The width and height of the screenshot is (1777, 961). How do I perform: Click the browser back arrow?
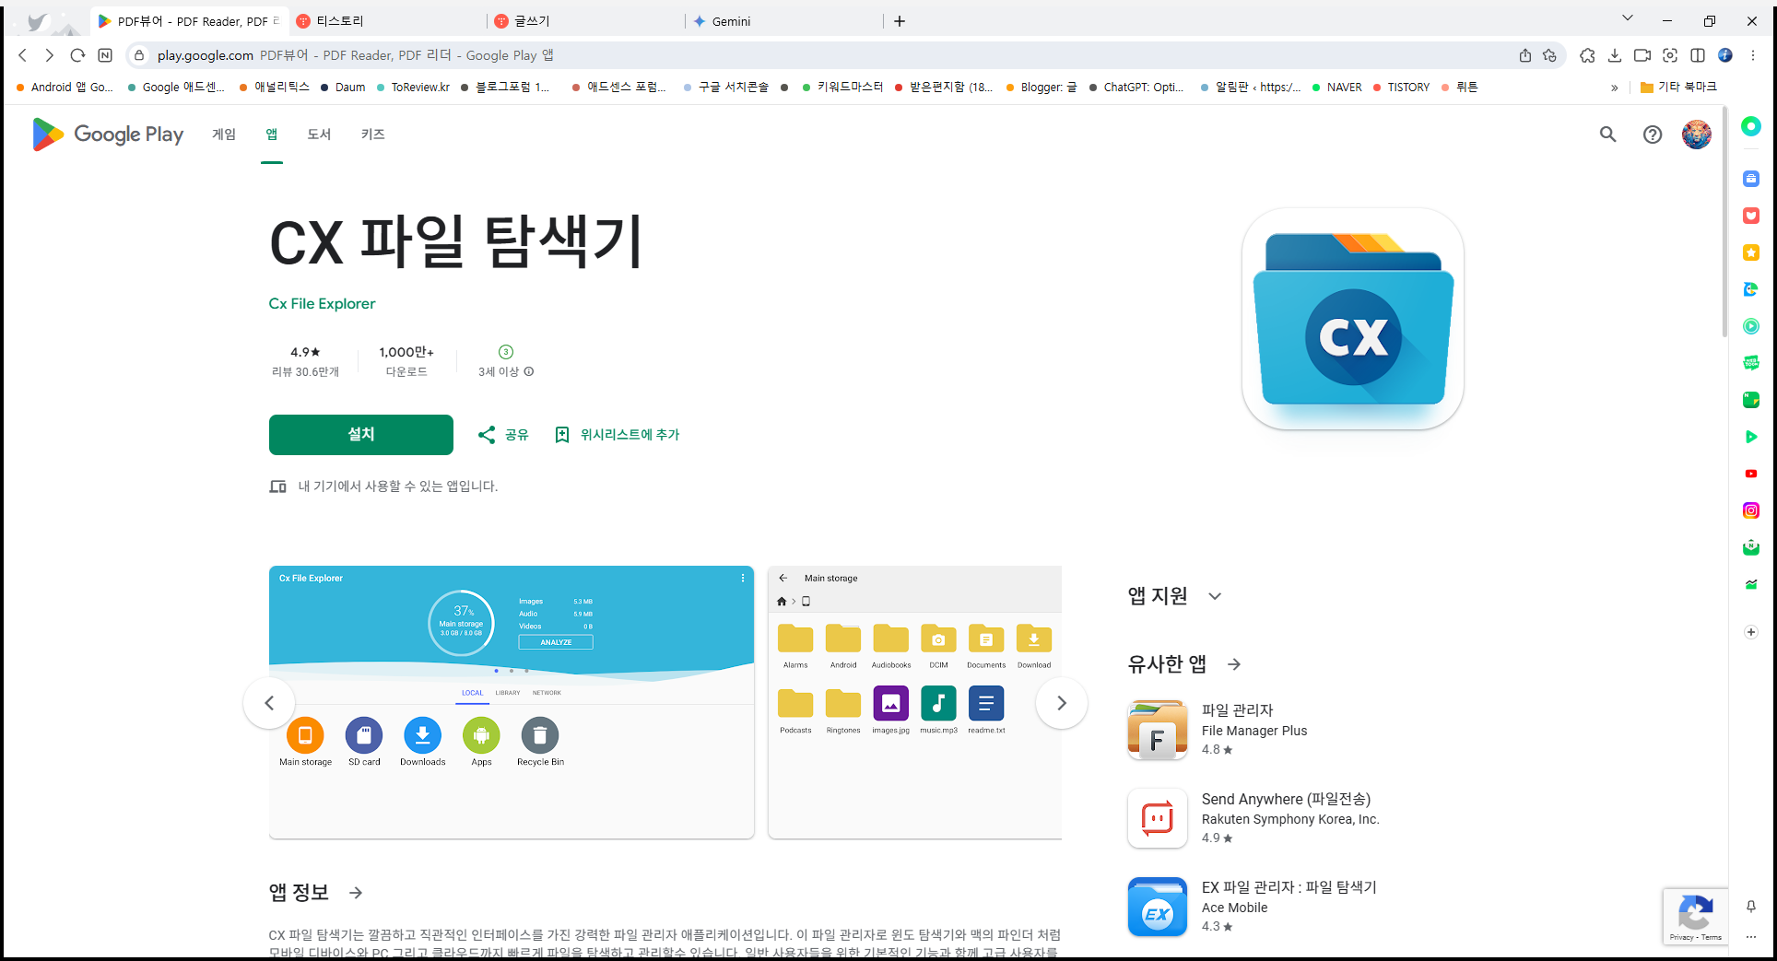[x=23, y=55]
